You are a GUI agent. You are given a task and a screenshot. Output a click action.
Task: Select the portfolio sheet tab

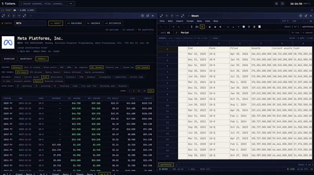pos(166,165)
